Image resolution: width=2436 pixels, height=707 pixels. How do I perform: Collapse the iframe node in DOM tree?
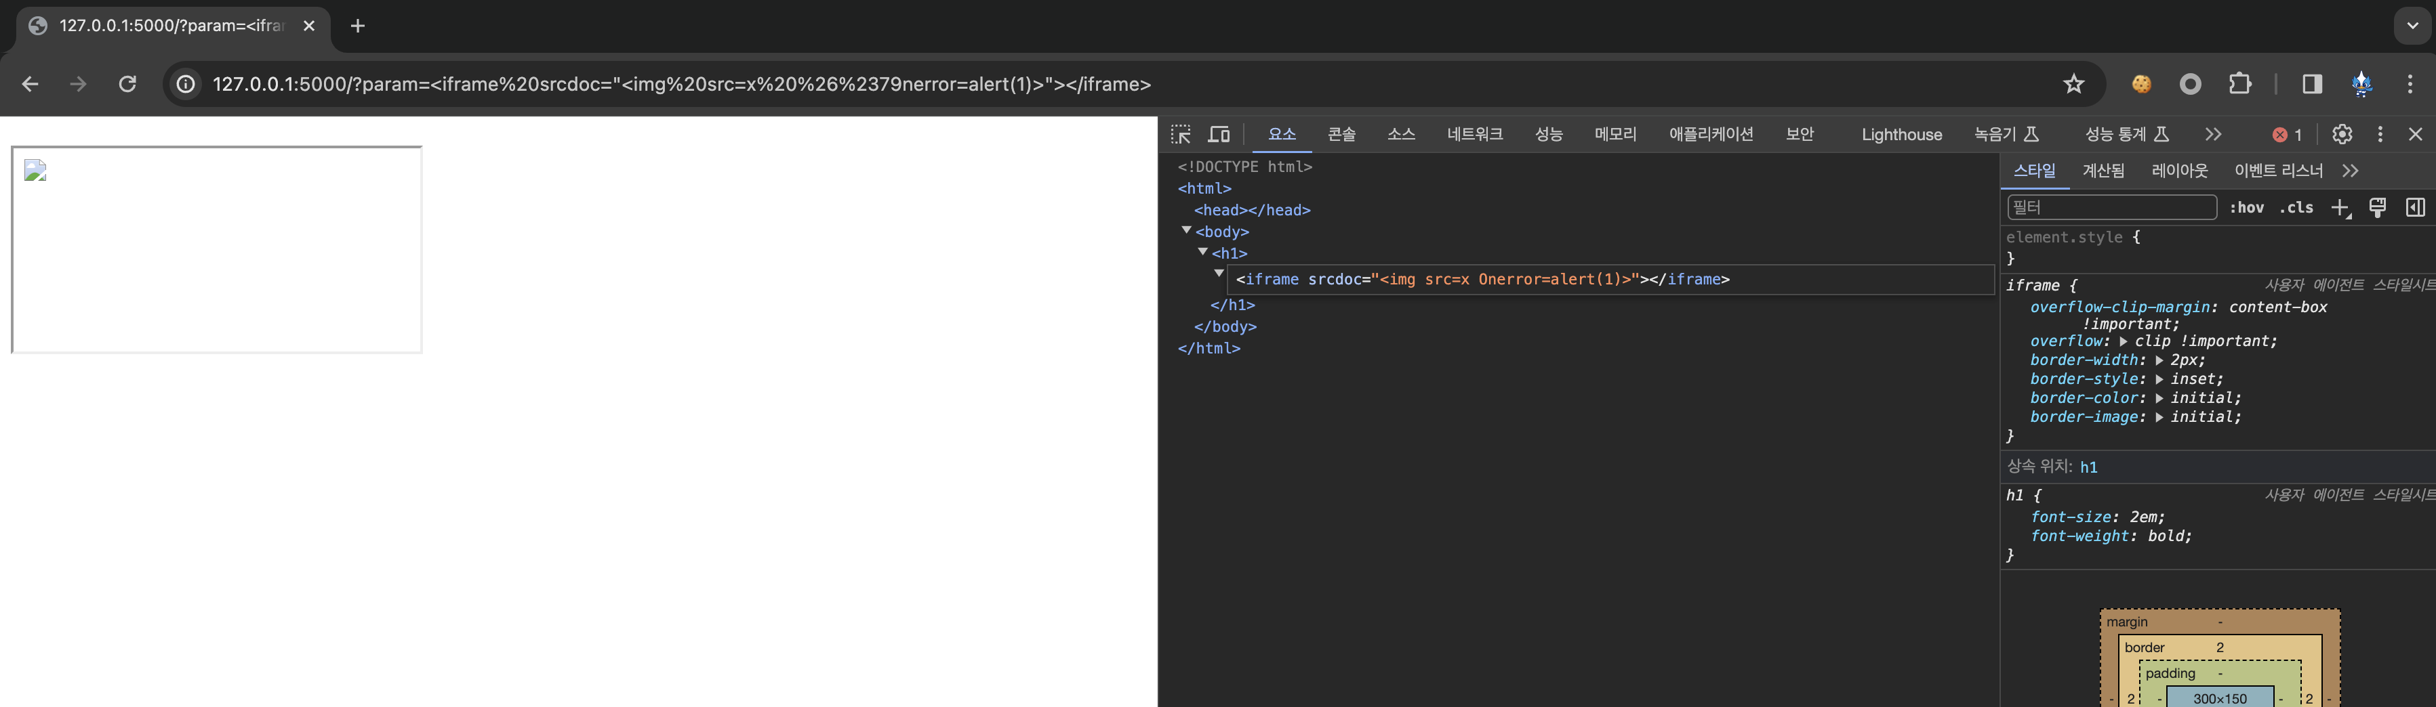point(1219,273)
